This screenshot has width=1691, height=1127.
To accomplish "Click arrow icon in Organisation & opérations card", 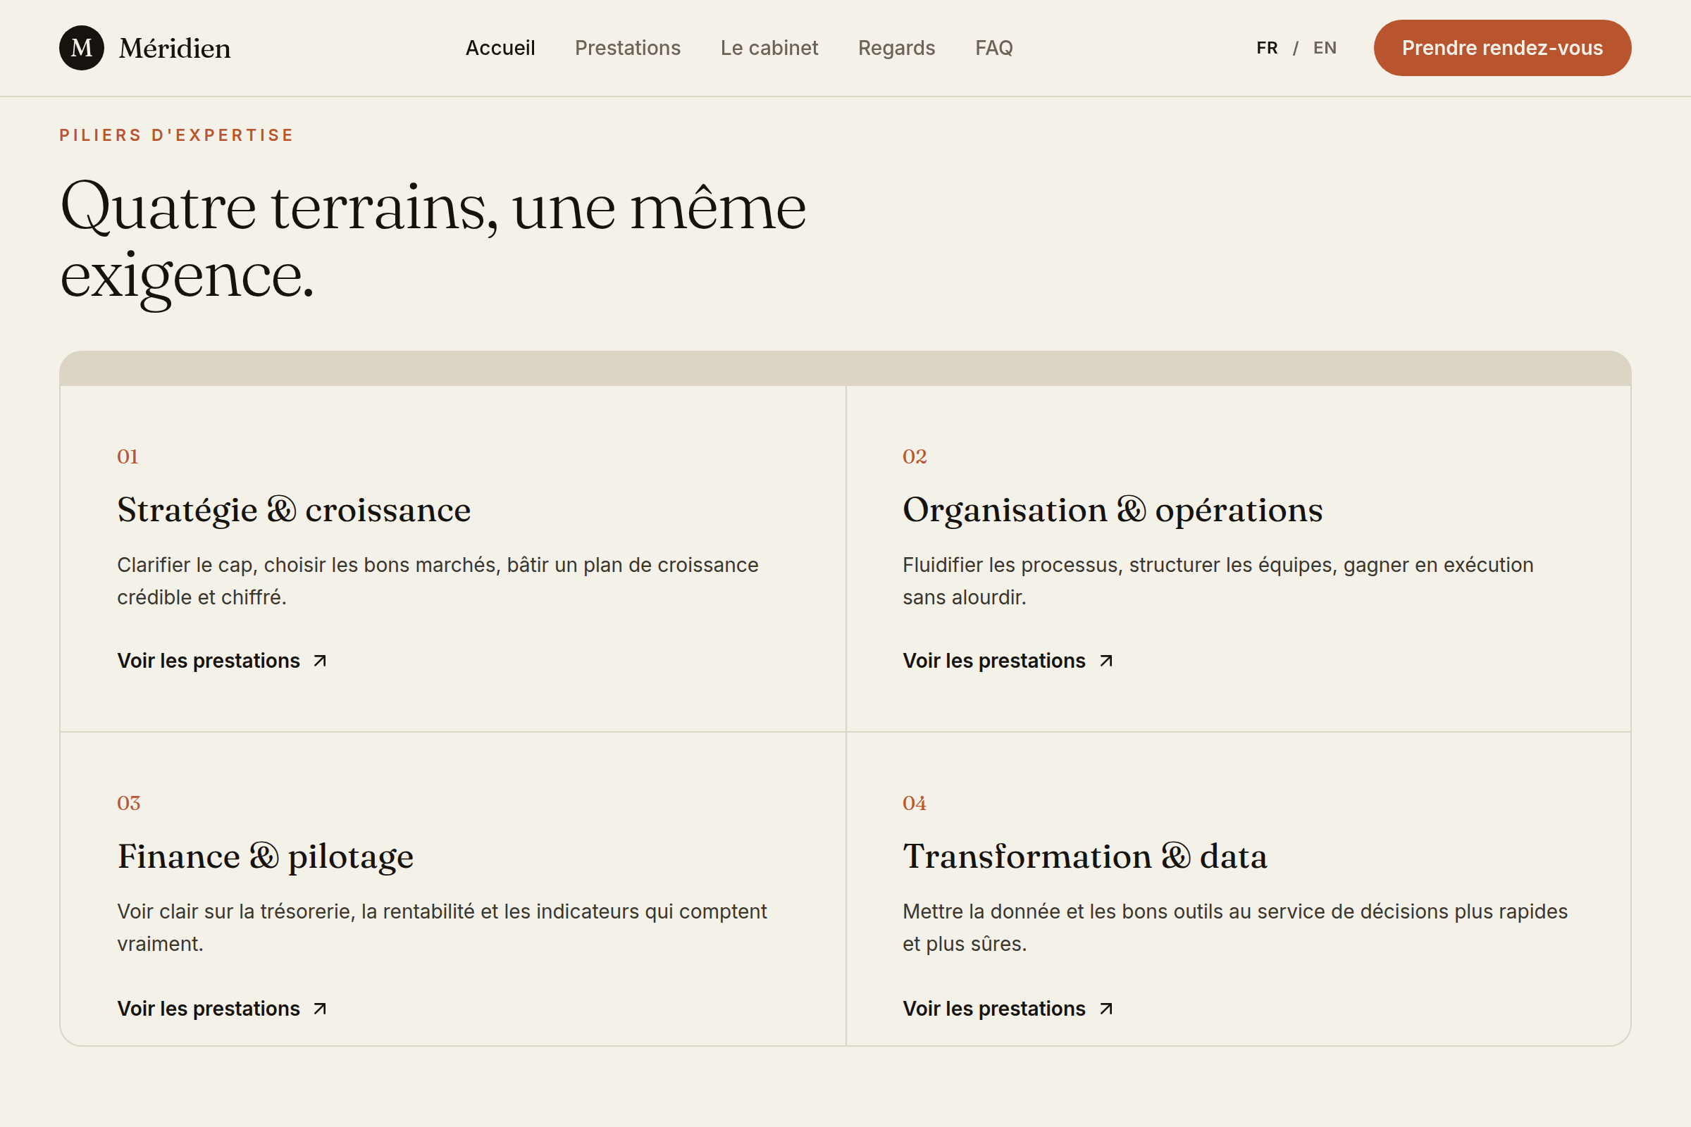I will pyautogui.click(x=1105, y=661).
